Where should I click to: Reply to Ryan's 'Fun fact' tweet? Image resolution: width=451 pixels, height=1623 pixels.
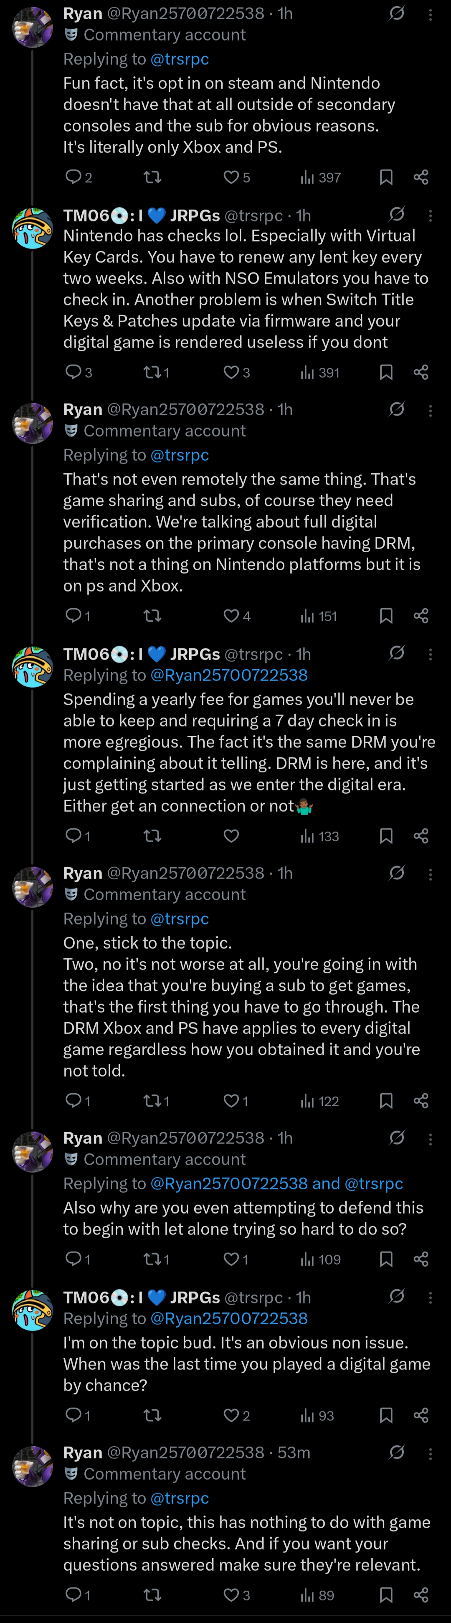[x=73, y=177]
